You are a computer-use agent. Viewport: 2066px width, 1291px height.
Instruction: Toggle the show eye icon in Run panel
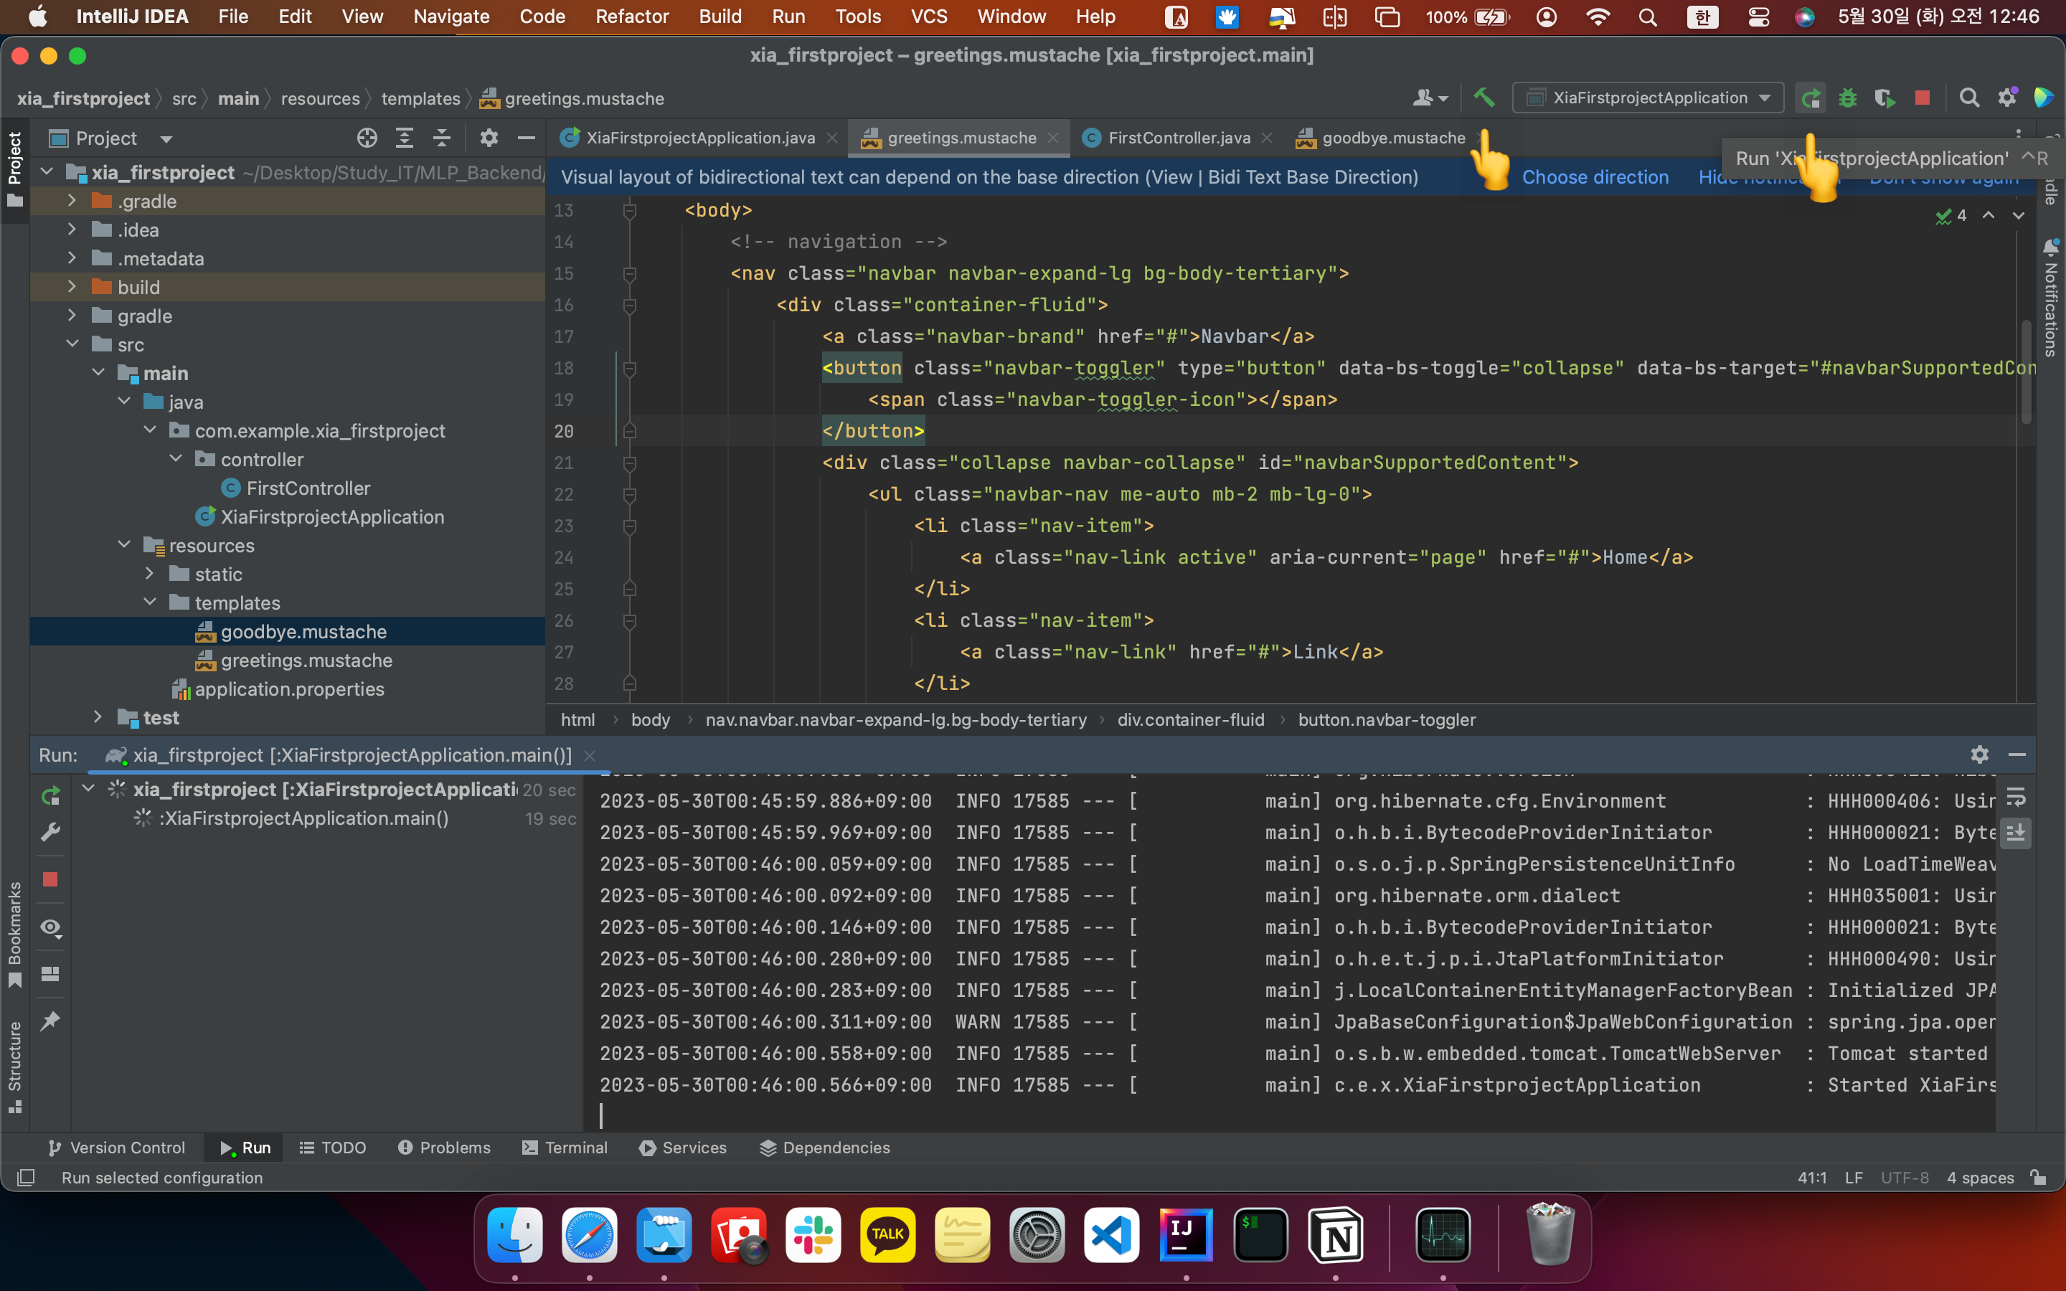pyautogui.click(x=50, y=928)
